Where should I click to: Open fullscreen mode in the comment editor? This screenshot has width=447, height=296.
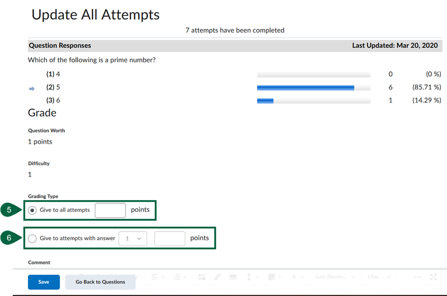(433, 277)
